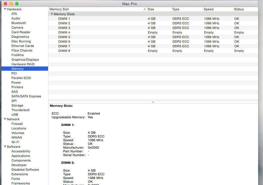Open SATA/SATA Express info
The image size is (263, 185).
coord(26,96)
